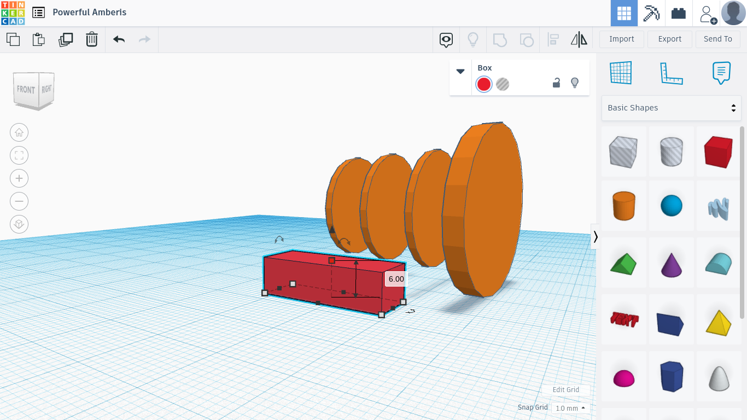
Task: Click the FRONT face of view cube
Action: pyautogui.click(x=26, y=89)
